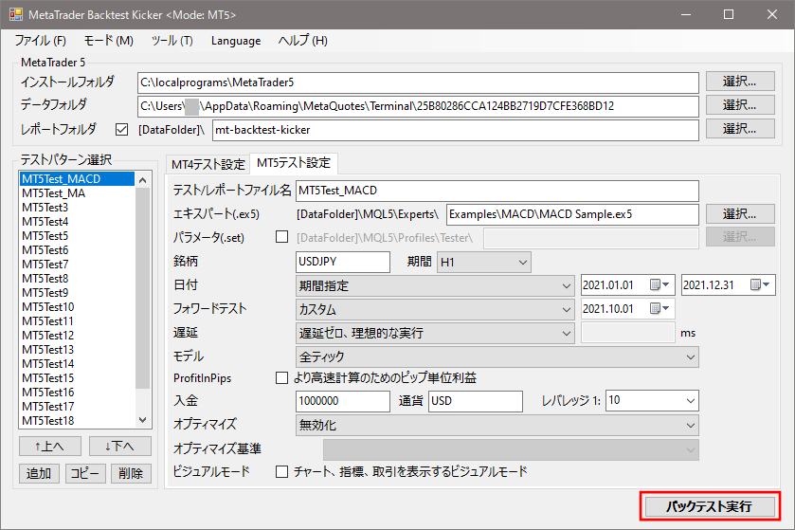Screen dimensions: 795x530
Task: Click scroll-down arrow of test pattern list
Action: pyautogui.click(x=142, y=420)
